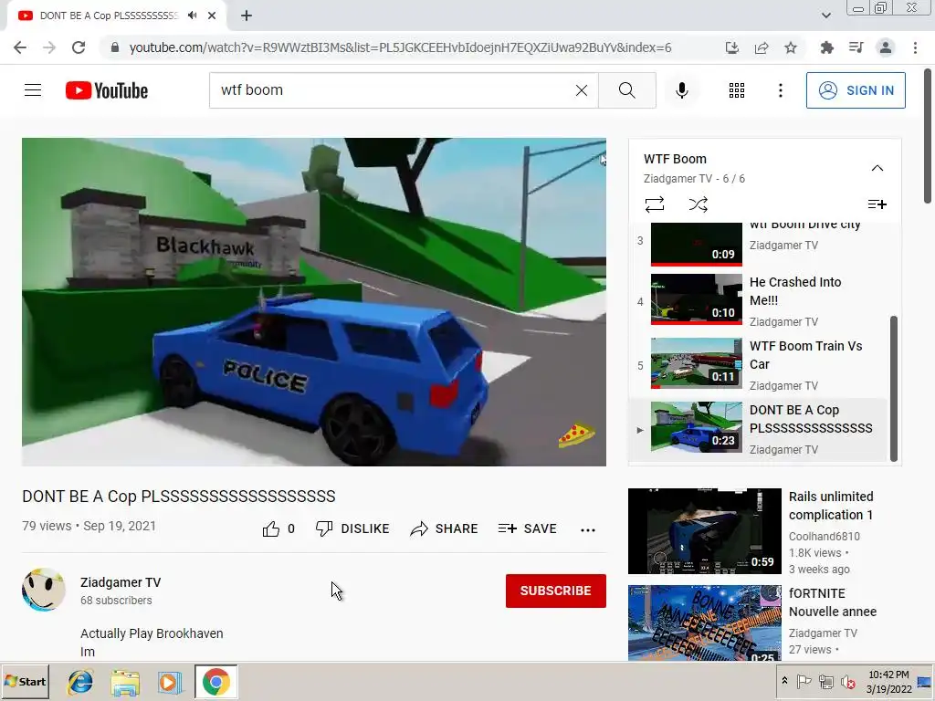
Task: Open more actions ellipsis under video
Action: pyautogui.click(x=588, y=529)
